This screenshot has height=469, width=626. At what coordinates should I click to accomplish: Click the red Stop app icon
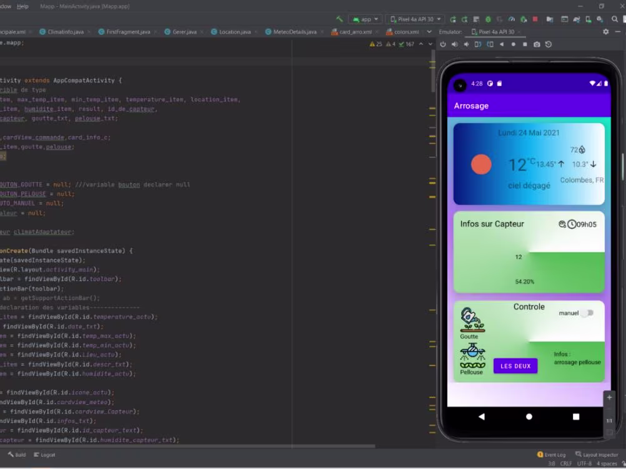[x=535, y=19]
